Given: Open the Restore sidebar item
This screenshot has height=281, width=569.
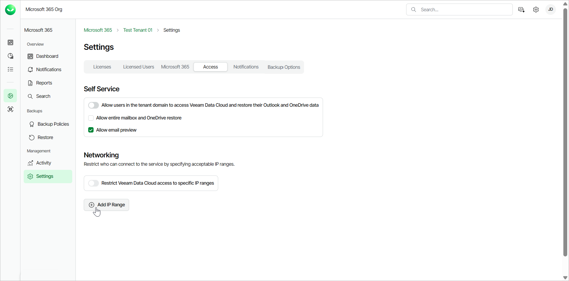Looking at the screenshot, I should tap(45, 138).
